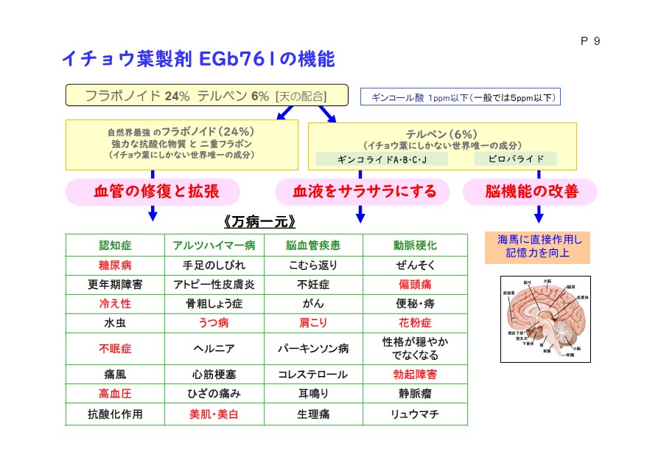Select the リュウマチ table cell
The height and width of the screenshot is (452, 647).
point(415,414)
